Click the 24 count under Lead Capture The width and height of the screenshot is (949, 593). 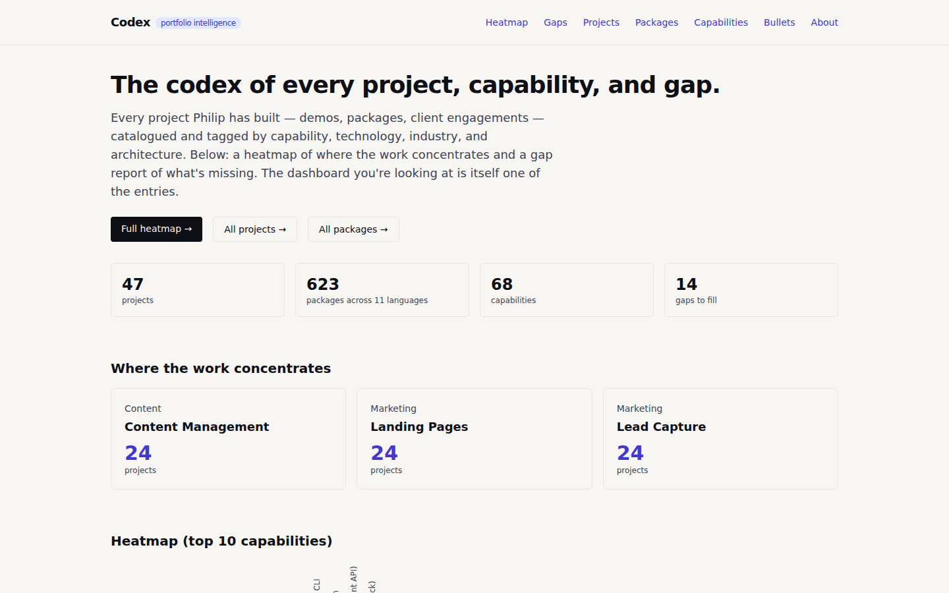[630, 453]
